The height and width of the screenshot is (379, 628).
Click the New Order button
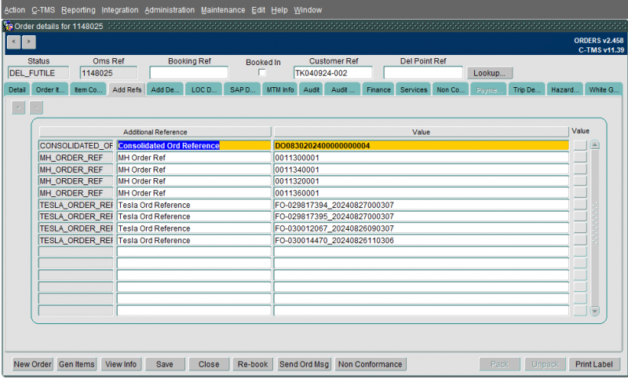click(x=32, y=364)
